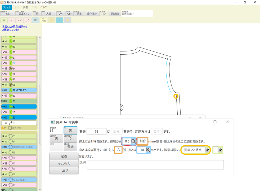This screenshot has width=260, height=191.
Task: Select the blue double-arrow toolbar tool
Action: point(60,20)
